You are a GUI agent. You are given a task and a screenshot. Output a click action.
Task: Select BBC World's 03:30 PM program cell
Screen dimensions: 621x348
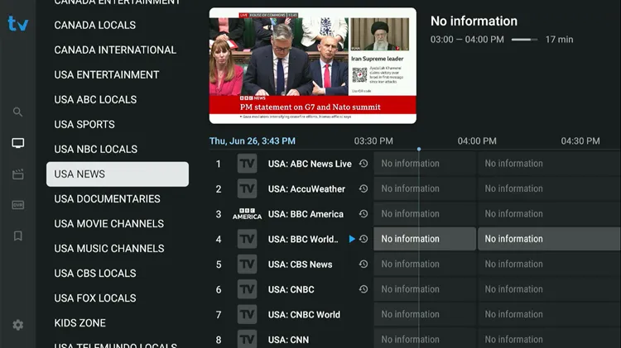pyautogui.click(x=425, y=239)
